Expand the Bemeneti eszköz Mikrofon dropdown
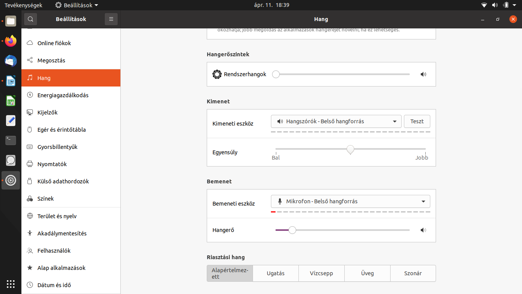 (350, 201)
